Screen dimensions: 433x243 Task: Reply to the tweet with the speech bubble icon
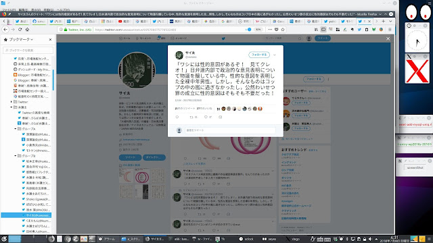[177, 117]
